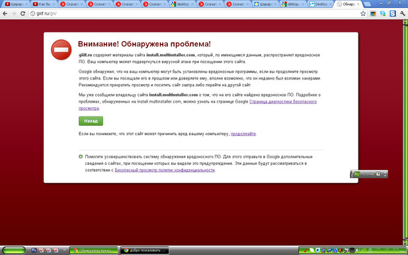Screen dimensions: 408x255
Task: Switch to the YouTube tab 'Как бы'
Action: 44,4
